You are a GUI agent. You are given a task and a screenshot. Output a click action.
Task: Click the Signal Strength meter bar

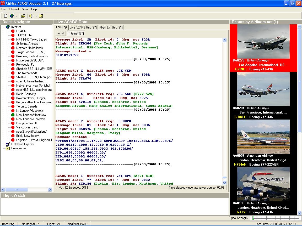[x=276, y=218]
